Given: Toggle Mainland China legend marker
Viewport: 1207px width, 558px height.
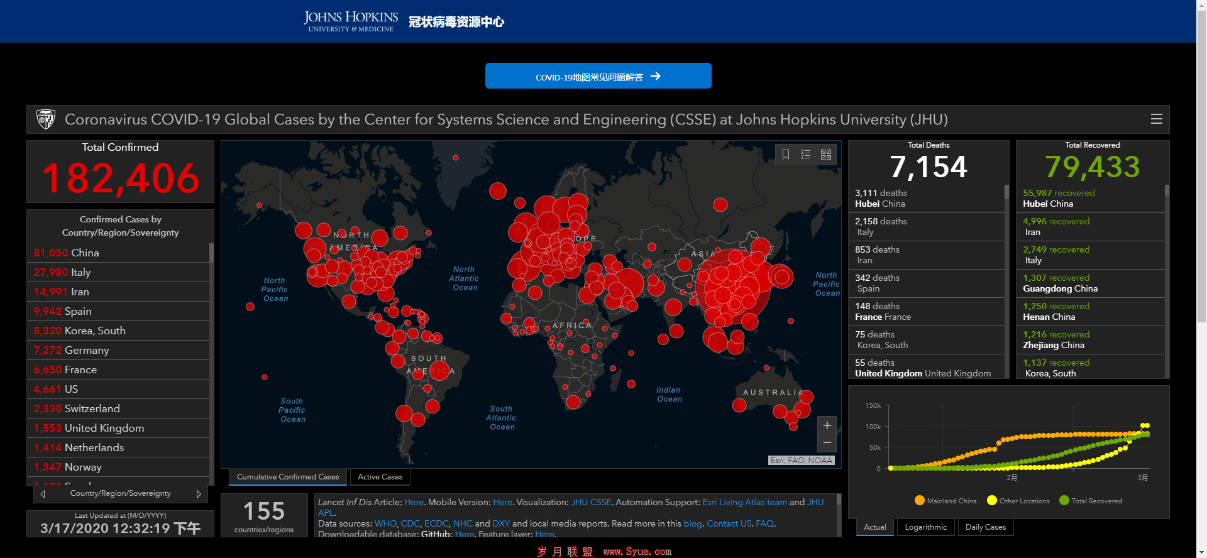Looking at the screenshot, I should point(920,500).
